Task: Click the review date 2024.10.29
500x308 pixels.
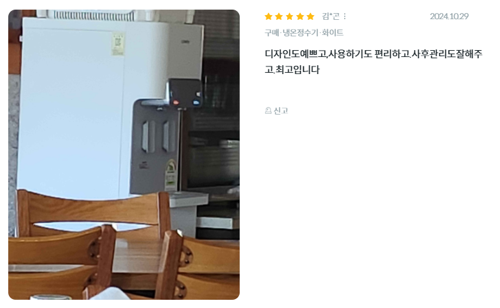Action: [449, 16]
